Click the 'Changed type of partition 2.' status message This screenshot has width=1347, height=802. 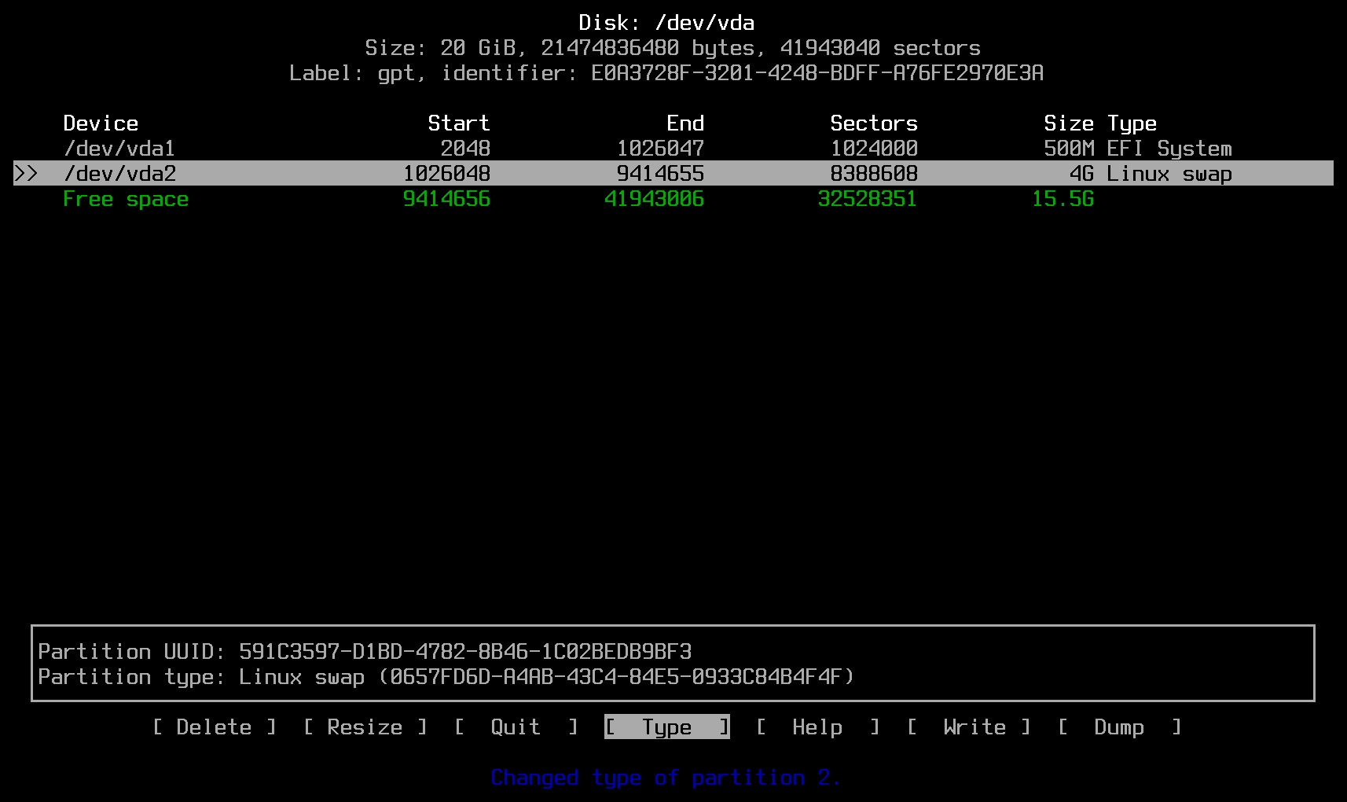pyautogui.click(x=666, y=778)
